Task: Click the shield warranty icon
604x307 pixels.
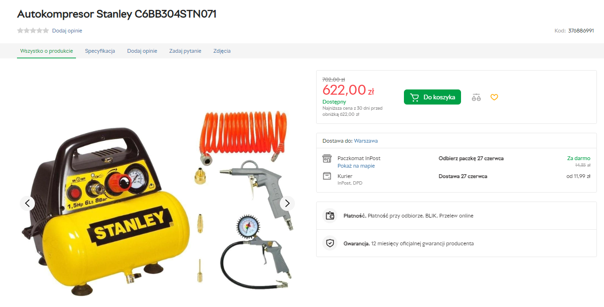Action: click(330, 243)
